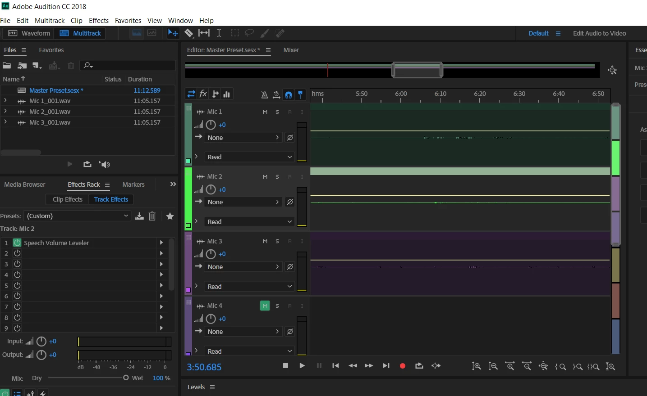The image size is (647, 396).
Task: Choose Edit Audio to Video workspace
Action: (599, 33)
